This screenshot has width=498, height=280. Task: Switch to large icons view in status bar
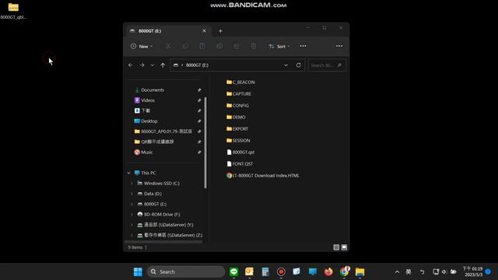point(344,247)
